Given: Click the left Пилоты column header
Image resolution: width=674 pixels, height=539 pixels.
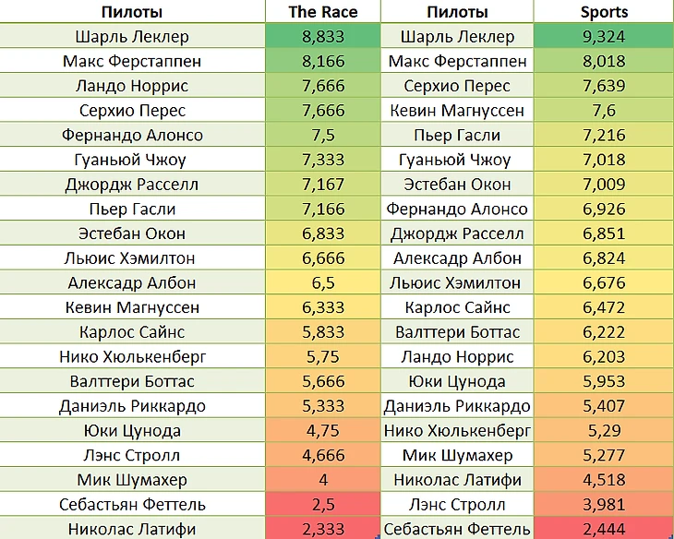Looking at the screenshot, I should pyautogui.click(x=133, y=12).
